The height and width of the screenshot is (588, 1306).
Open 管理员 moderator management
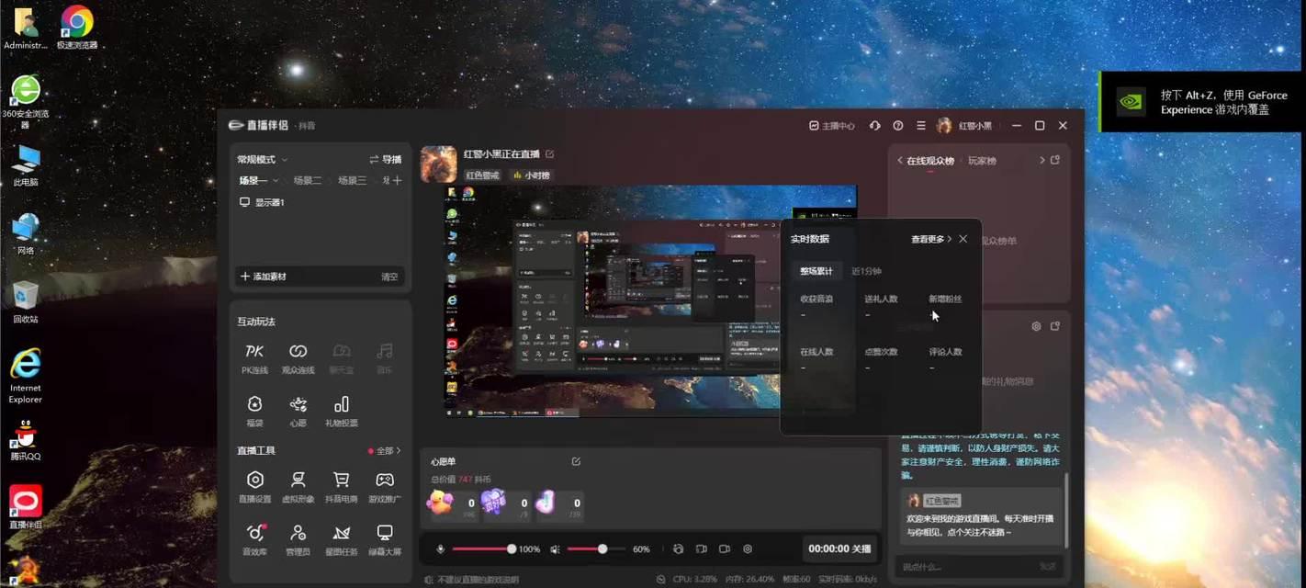298,539
